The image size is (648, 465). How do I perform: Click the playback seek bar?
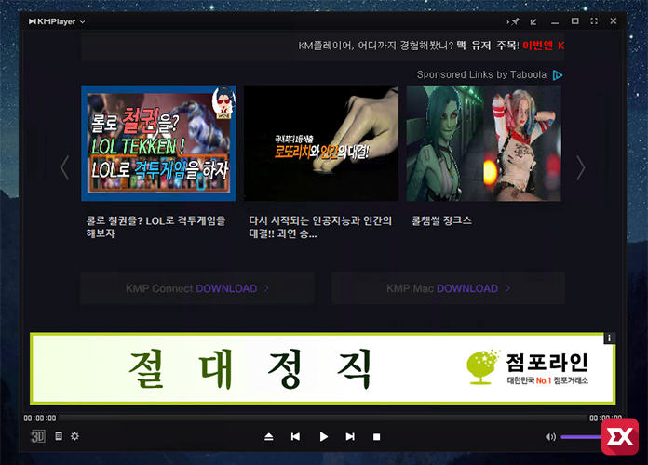322,418
